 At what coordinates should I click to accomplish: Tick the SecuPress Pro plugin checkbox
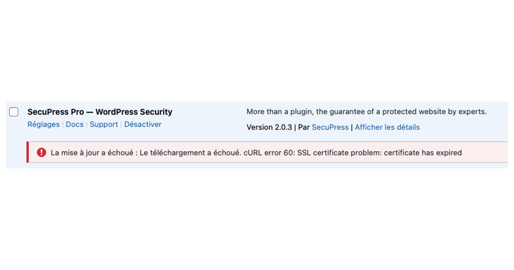click(x=14, y=112)
